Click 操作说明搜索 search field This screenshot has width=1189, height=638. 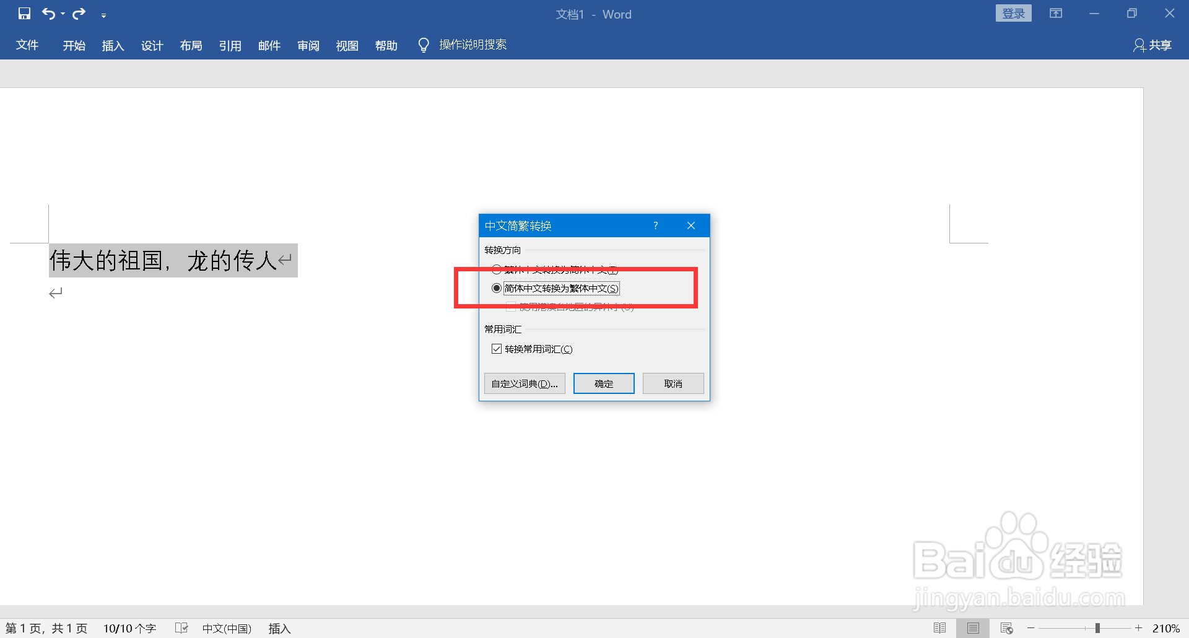[x=473, y=45]
